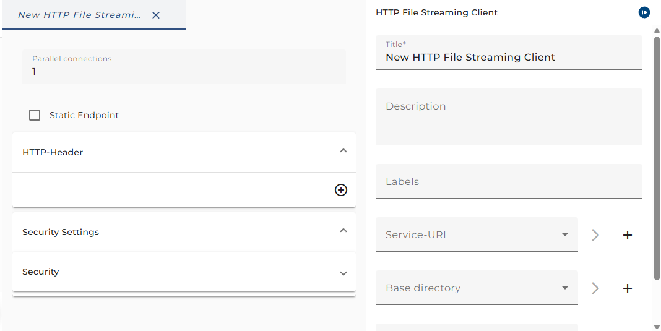Edit the Title field

[x=509, y=53]
